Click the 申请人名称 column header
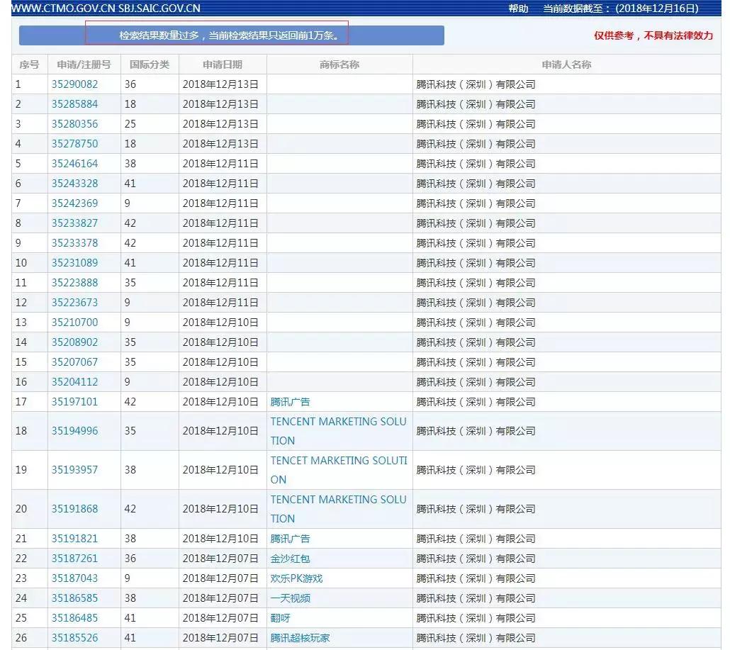The width and height of the screenshot is (730, 650). click(566, 65)
